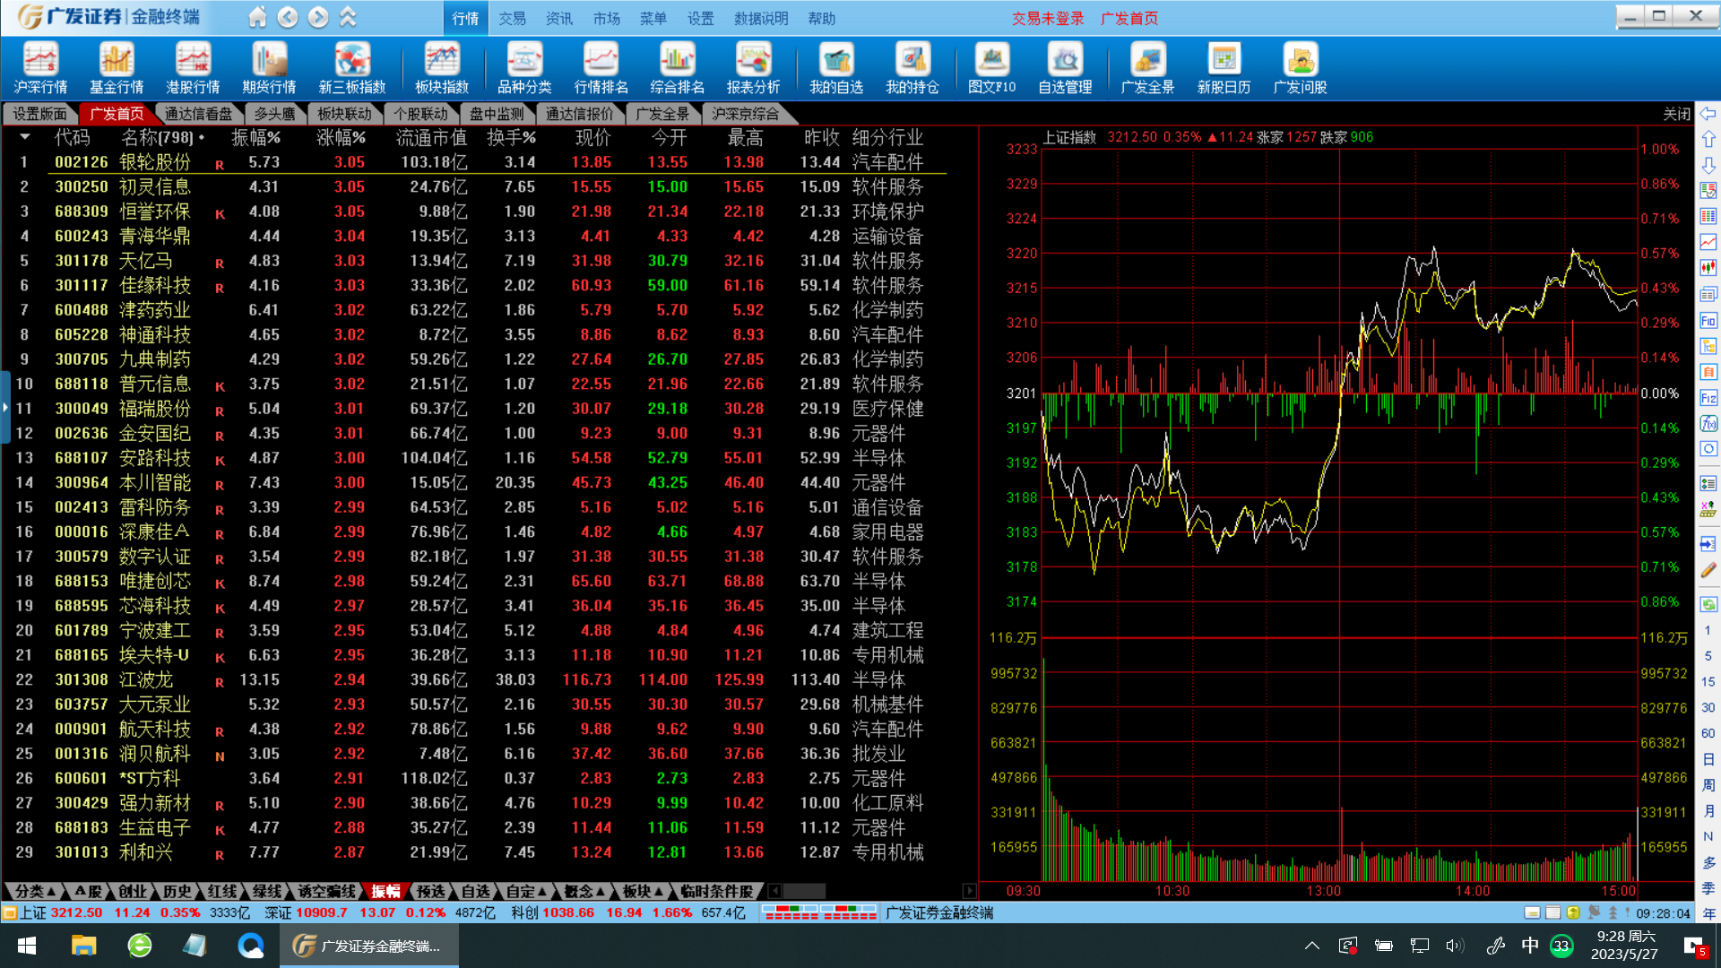Click horizontal scrollbar right arrow below list
The width and height of the screenshot is (1721, 968).
coord(969,891)
